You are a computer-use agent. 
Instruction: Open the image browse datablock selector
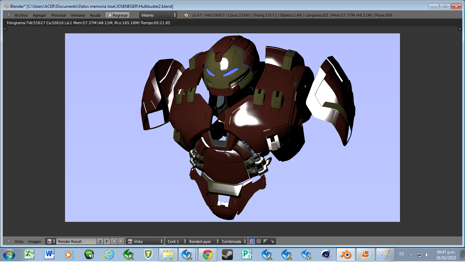[51, 241]
